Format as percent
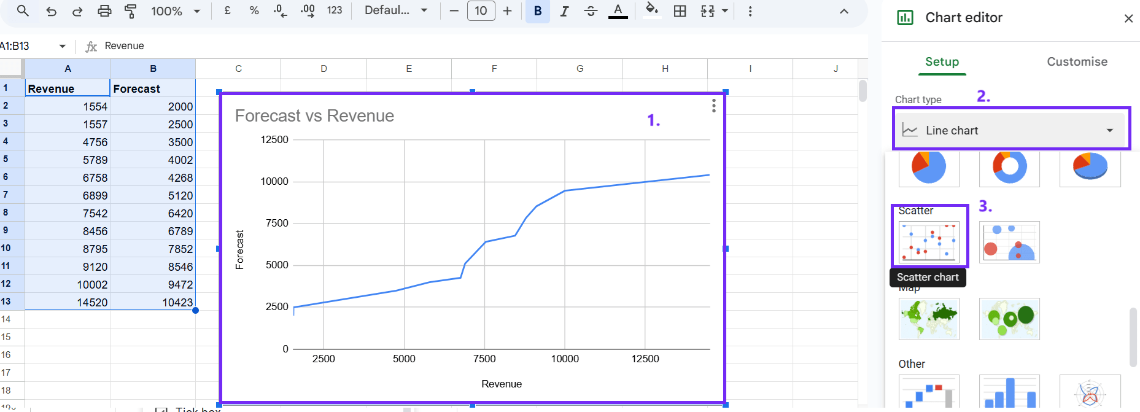This screenshot has height=412, width=1140. (x=254, y=10)
